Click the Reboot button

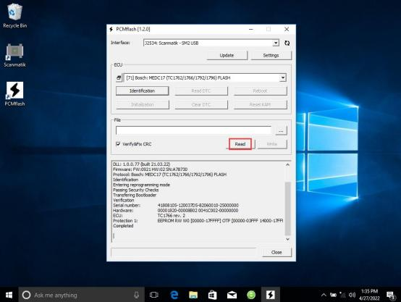[x=260, y=91]
